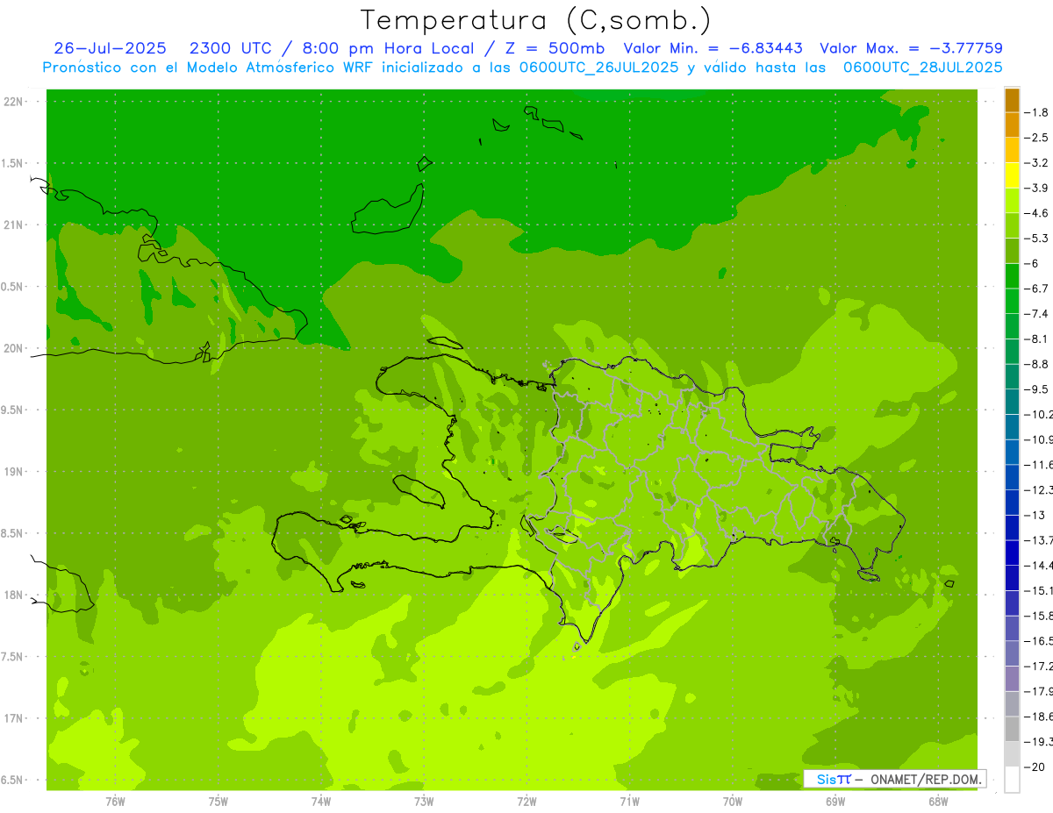Pick the yellow swatch between -3.2 and -3.9

pyautogui.click(x=1012, y=175)
